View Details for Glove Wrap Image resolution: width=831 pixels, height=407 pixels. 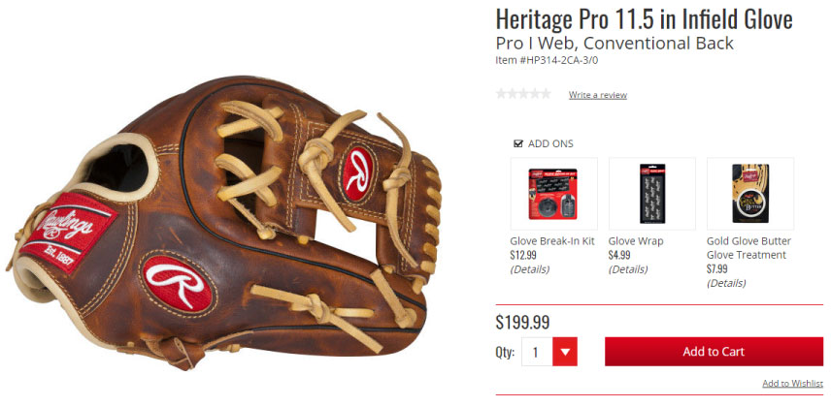[627, 268]
